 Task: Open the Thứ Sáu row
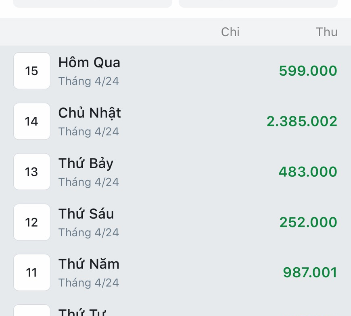[86, 214]
